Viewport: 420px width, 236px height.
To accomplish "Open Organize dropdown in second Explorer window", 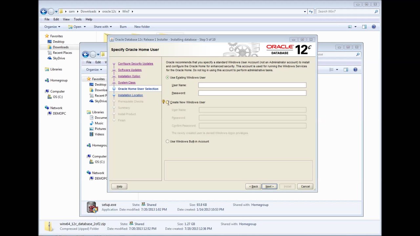I will (x=94, y=69).
